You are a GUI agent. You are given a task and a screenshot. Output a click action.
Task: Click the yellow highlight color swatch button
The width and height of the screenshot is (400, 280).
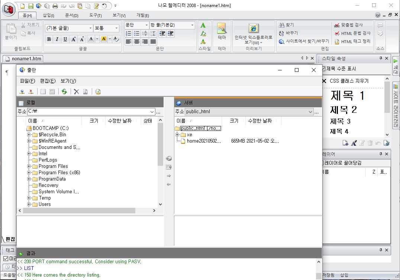(x=103, y=39)
